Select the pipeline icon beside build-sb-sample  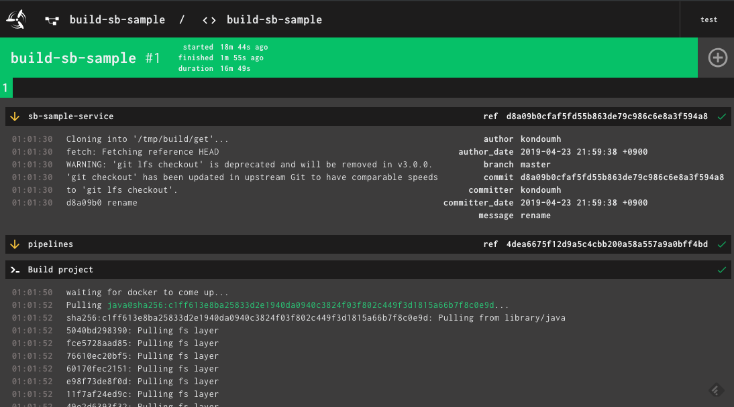[52, 20]
